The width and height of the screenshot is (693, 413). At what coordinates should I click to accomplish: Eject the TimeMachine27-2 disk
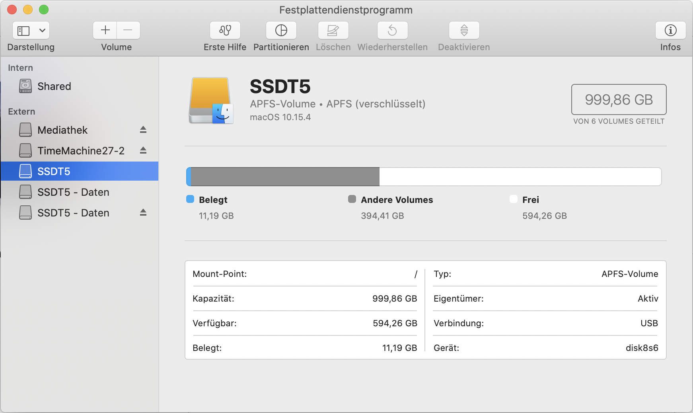(143, 150)
